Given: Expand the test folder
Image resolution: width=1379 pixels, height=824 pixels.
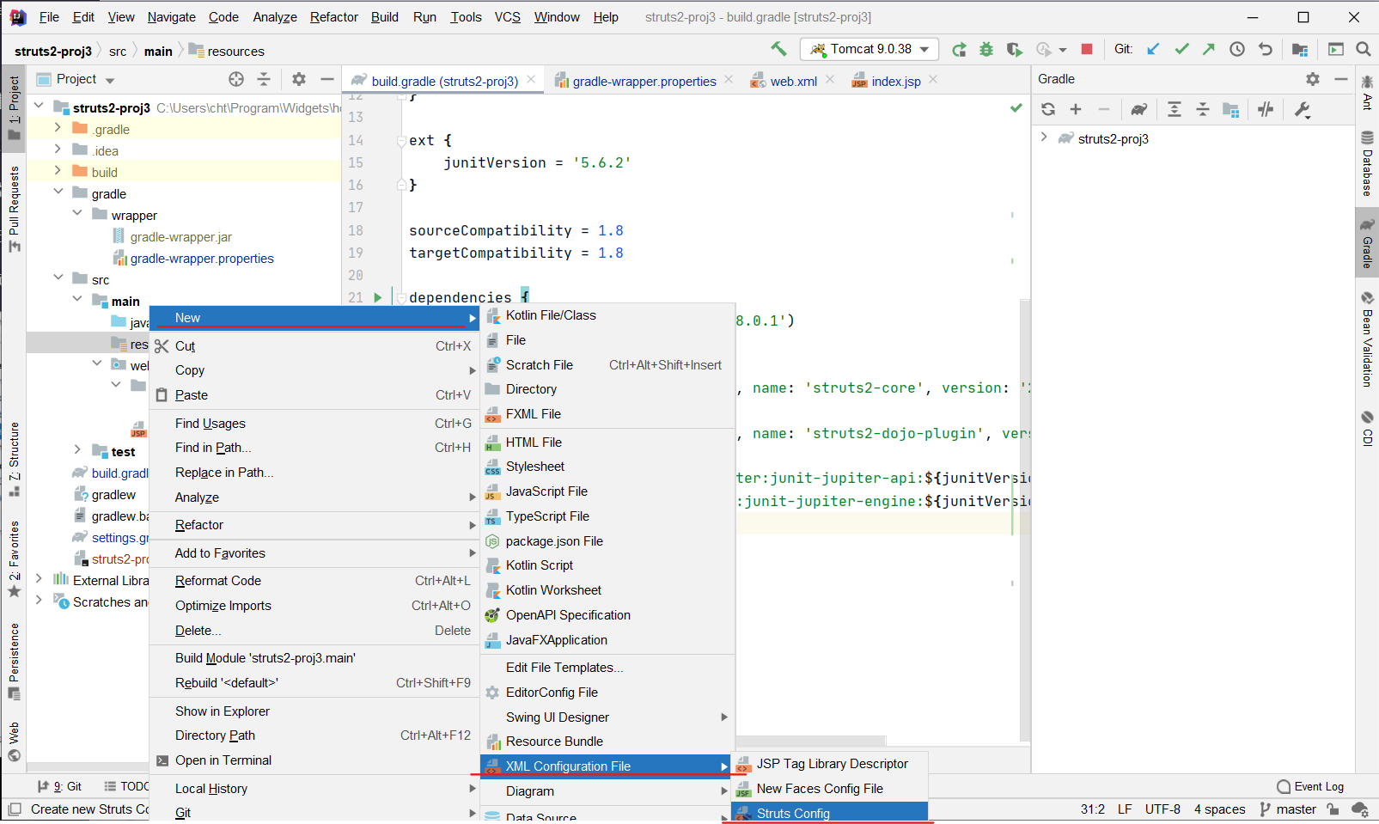Looking at the screenshot, I should coord(77,450).
